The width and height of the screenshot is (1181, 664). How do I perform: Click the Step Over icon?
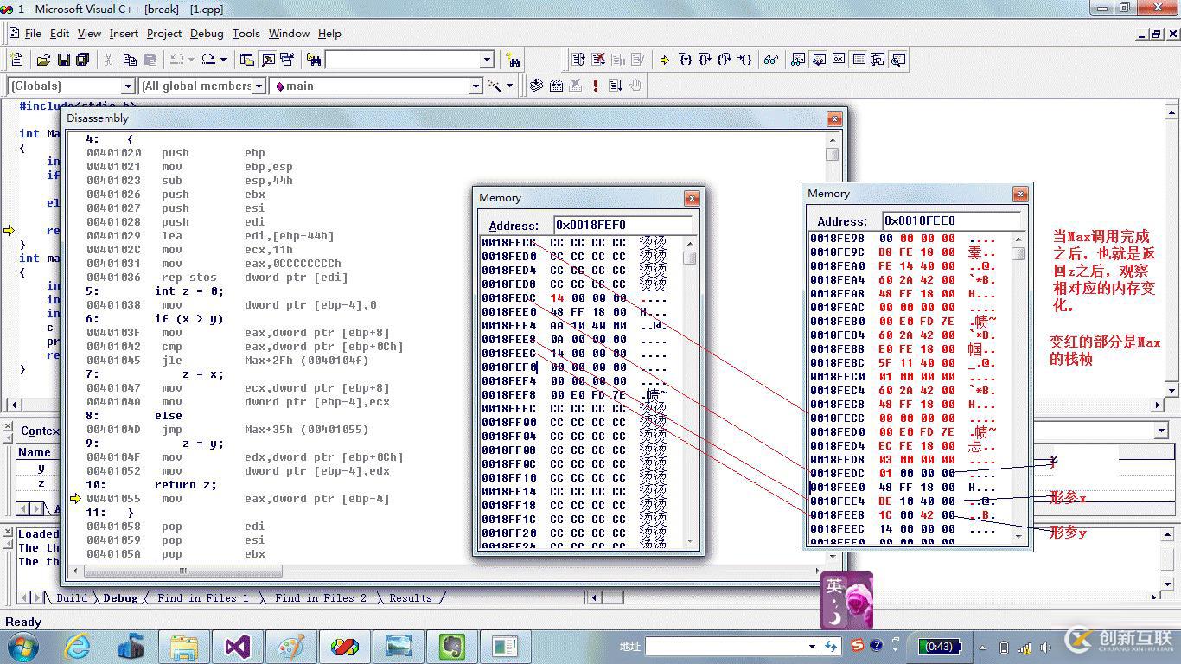click(705, 60)
